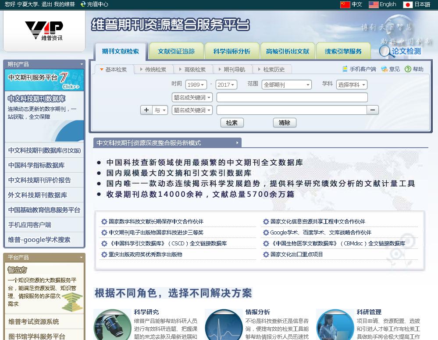Open 中文科技期刊数据库(引文版) link
Image resolution: width=438 pixels, height=340 pixels.
tap(44, 150)
